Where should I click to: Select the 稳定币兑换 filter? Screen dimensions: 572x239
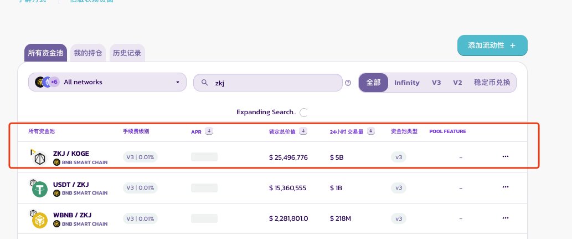coord(492,83)
